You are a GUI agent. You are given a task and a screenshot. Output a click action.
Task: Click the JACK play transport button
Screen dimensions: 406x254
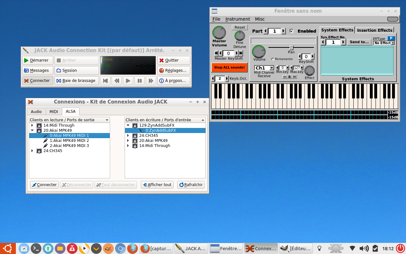pyautogui.click(x=128, y=81)
